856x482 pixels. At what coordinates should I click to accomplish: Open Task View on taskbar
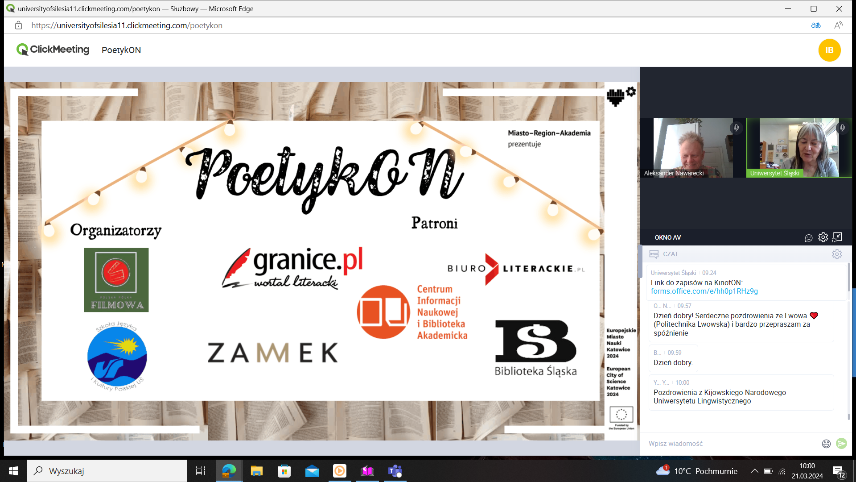pos(201,471)
